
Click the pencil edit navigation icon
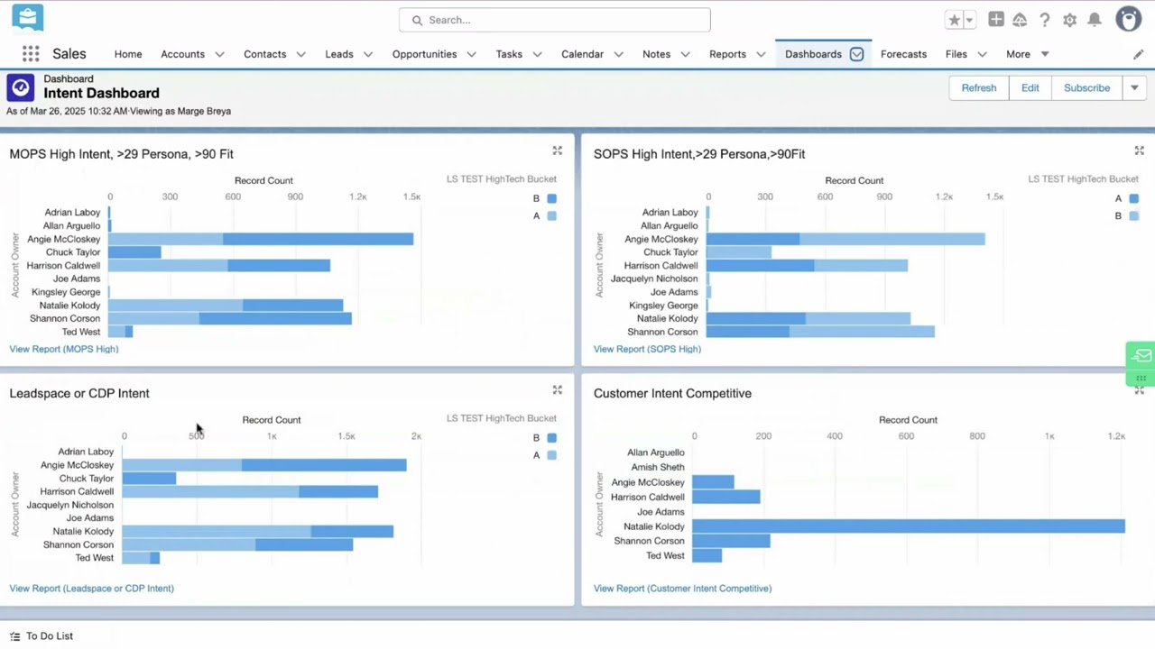(x=1138, y=54)
